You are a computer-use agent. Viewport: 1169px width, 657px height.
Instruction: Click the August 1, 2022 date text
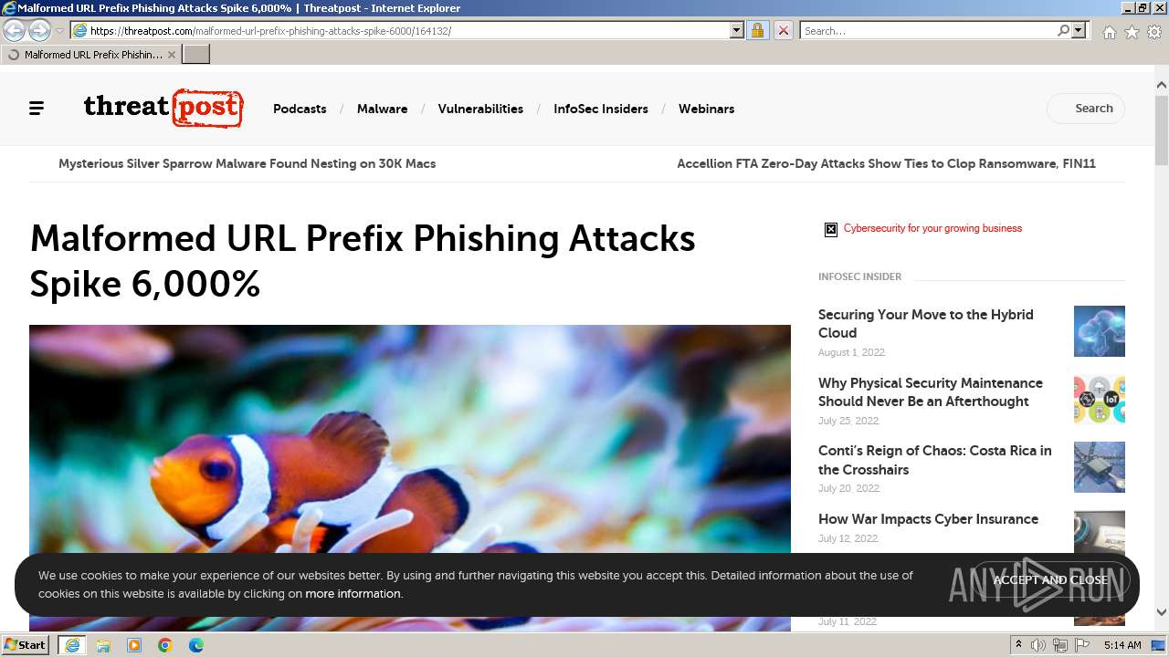pos(851,352)
